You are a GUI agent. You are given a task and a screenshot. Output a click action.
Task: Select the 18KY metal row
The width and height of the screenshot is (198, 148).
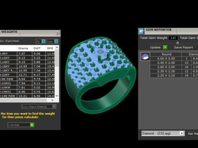[x=28, y=66]
